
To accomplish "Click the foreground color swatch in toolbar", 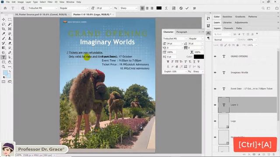I will [x=5, y=73].
